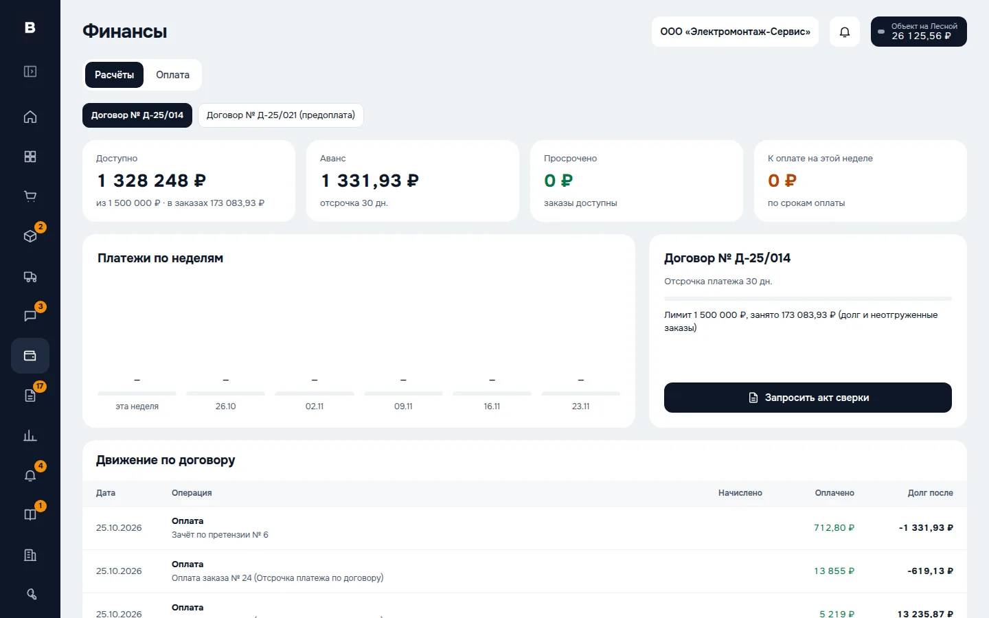The height and width of the screenshot is (618, 989).
Task: Click the paid amount 13 855 ₽
Action: pyautogui.click(x=834, y=571)
